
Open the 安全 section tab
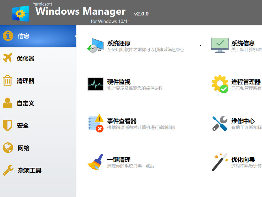click(38, 125)
